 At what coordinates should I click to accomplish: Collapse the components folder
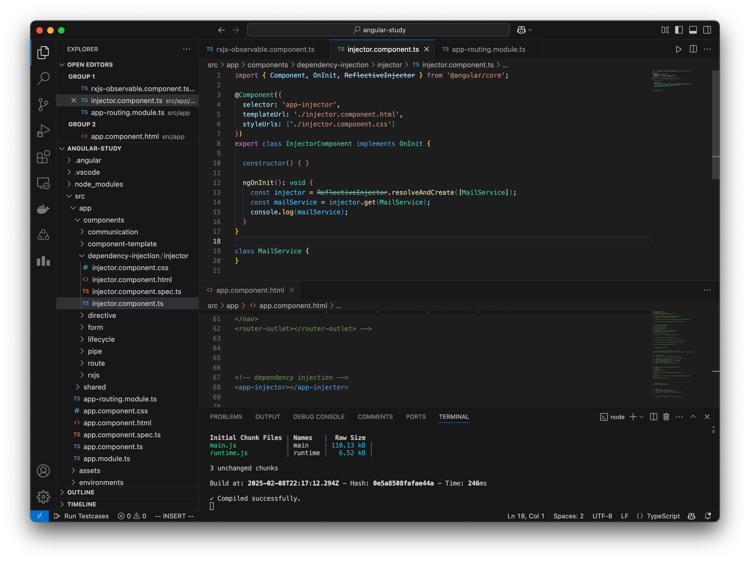click(104, 220)
